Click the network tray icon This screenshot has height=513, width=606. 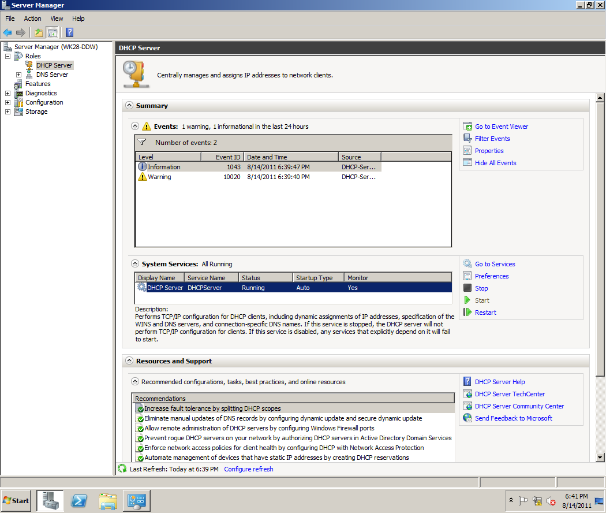(537, 501)
